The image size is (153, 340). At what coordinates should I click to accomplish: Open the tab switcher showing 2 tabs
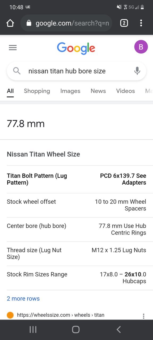pyautogui.click(x=124, y=23)
